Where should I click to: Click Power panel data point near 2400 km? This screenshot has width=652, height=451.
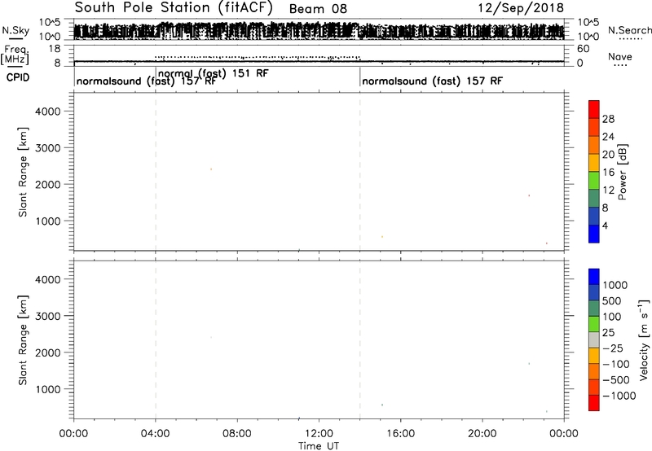(211, 169)
